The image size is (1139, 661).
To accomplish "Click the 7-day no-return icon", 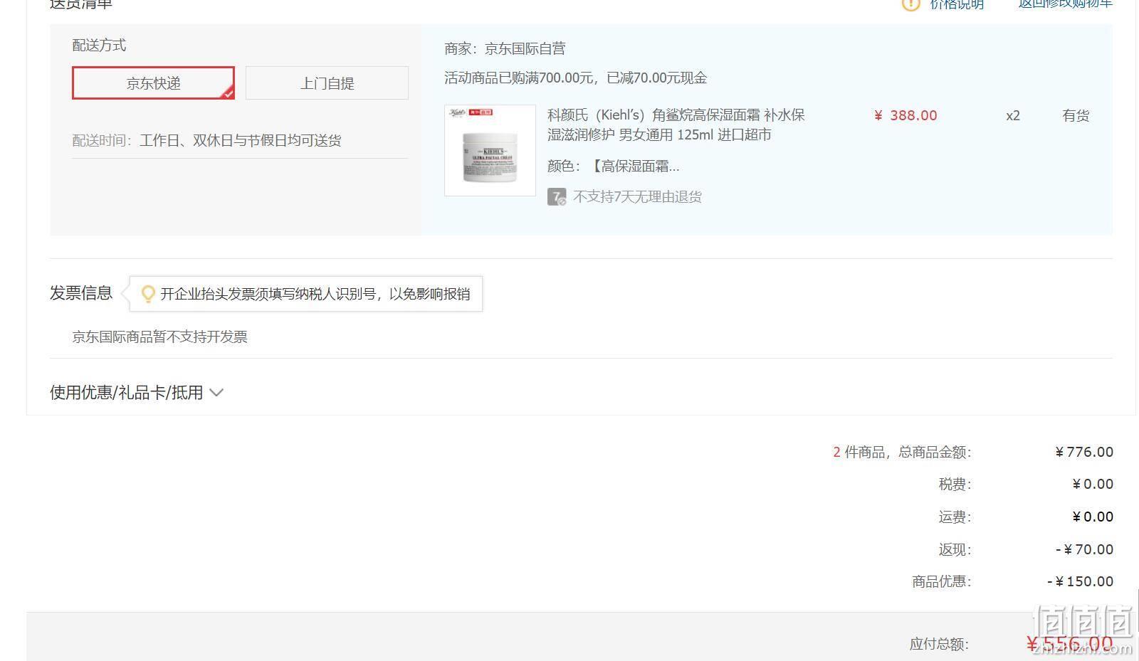I will tap(557, 197).
